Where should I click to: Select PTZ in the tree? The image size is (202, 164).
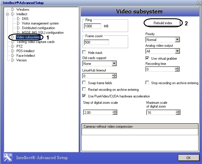[x=19, y=46]
